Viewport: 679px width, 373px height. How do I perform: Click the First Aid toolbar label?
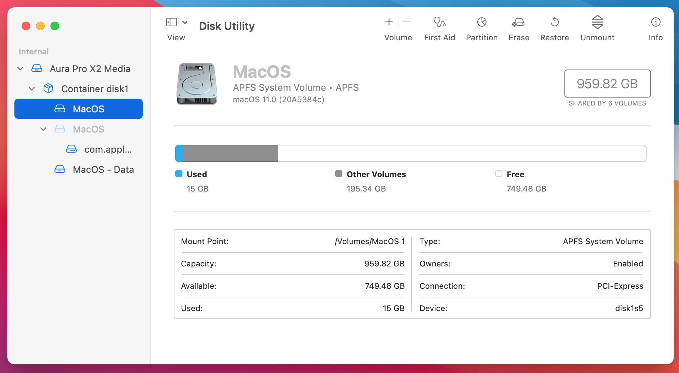440,37
